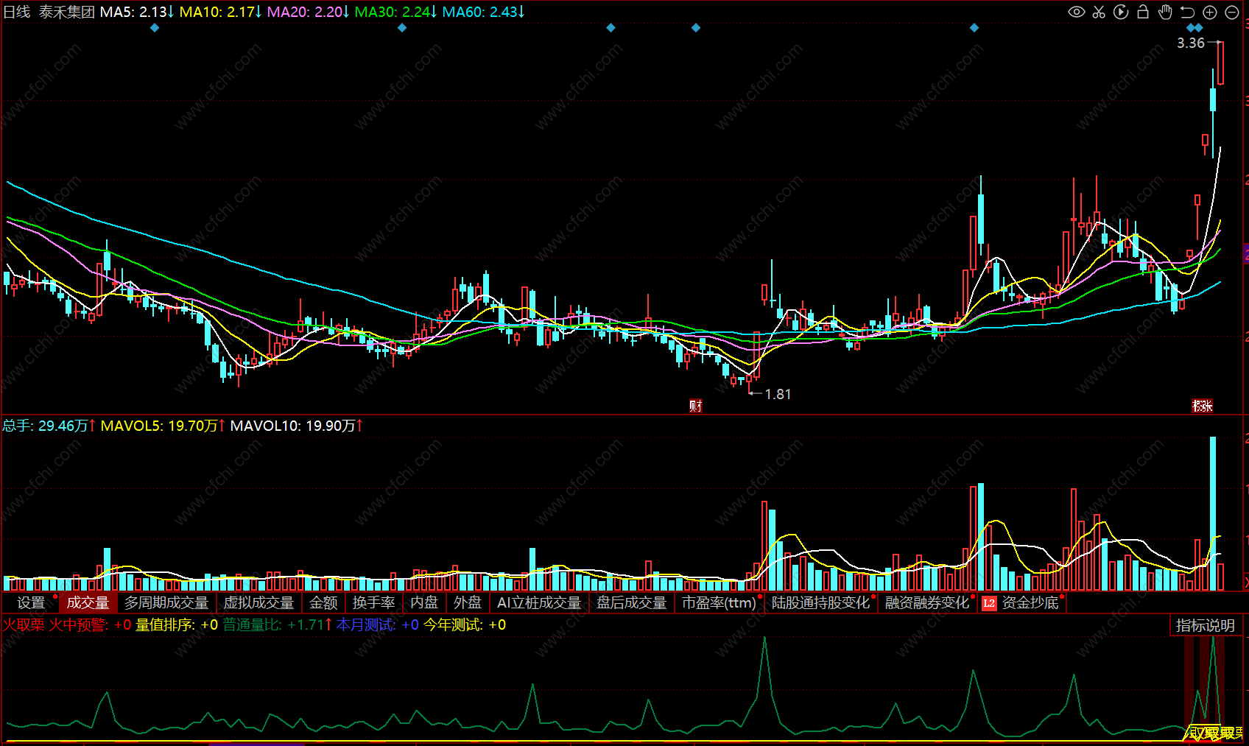Screen dimensions: 1249x746
Task: Click the second blue diamond event marker
Action: [402, 28]
